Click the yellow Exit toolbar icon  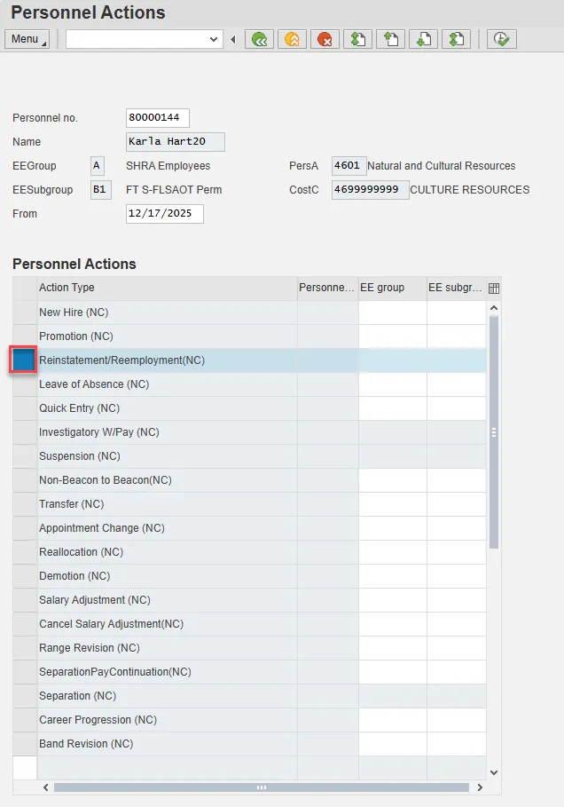pos(292,39)
